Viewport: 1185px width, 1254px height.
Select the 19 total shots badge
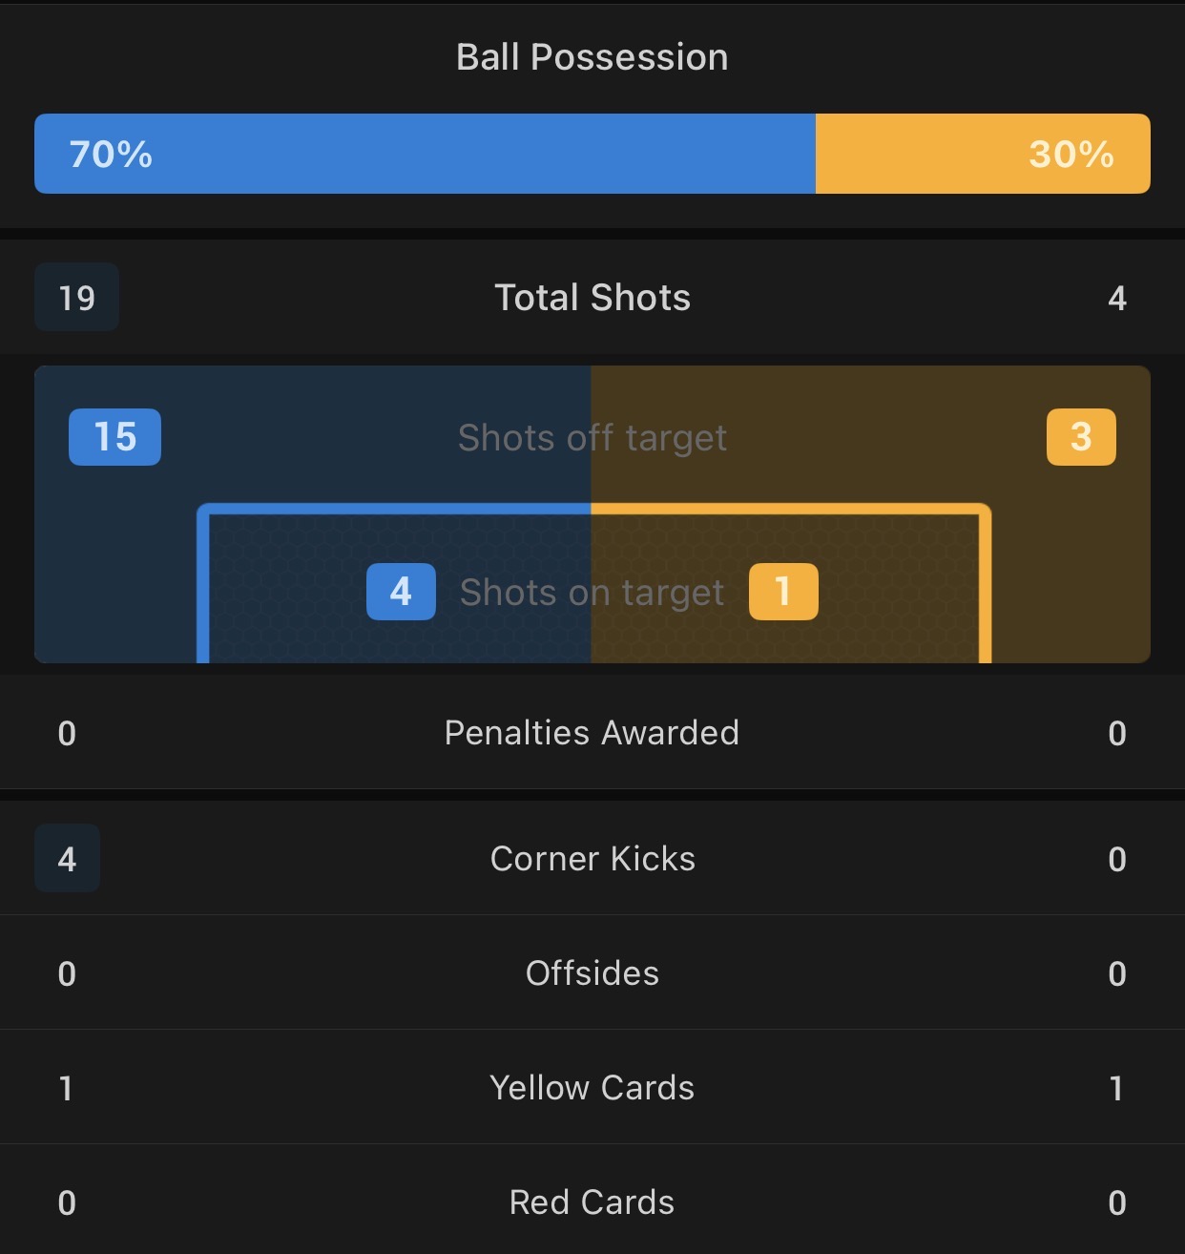77,298
